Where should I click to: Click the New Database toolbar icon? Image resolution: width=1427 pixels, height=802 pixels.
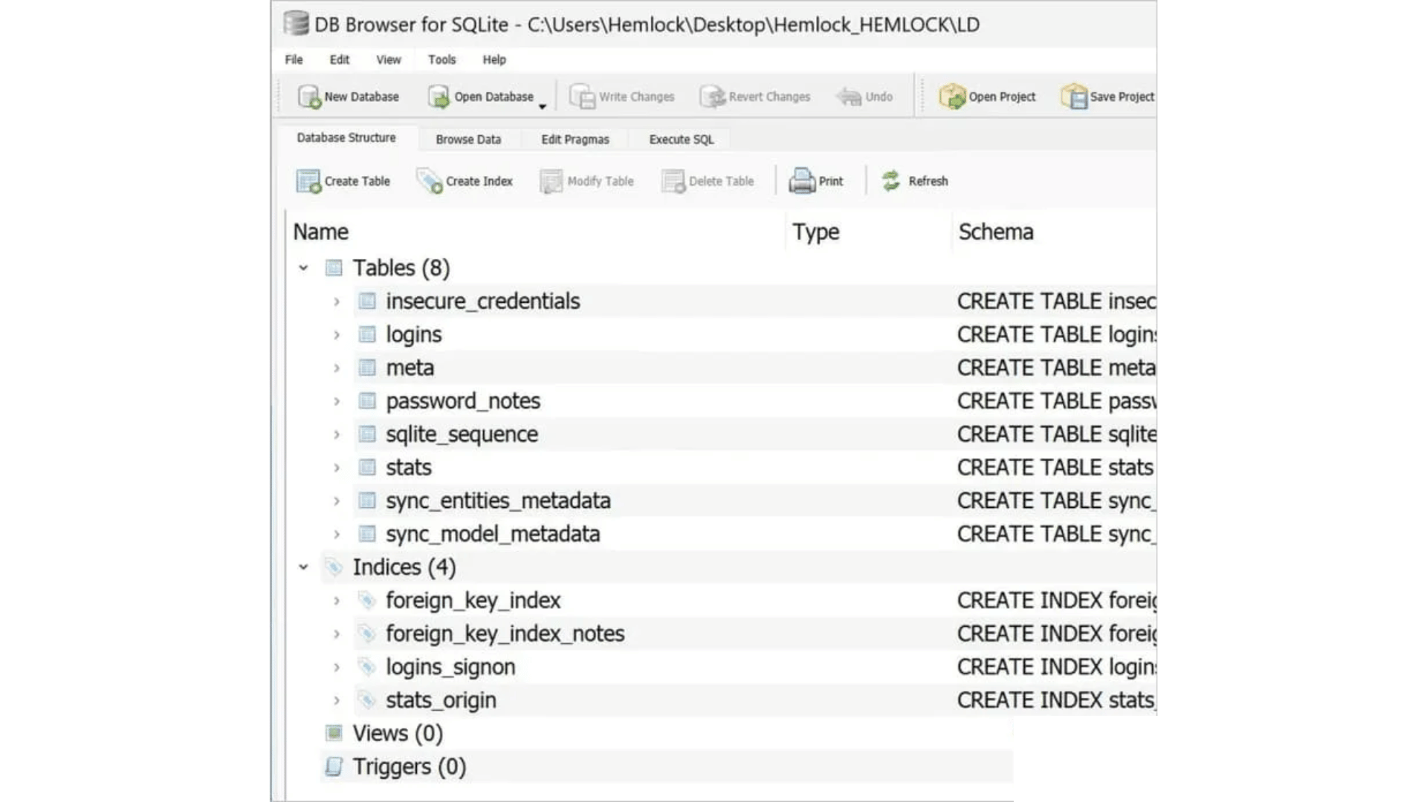coord(309,97)
